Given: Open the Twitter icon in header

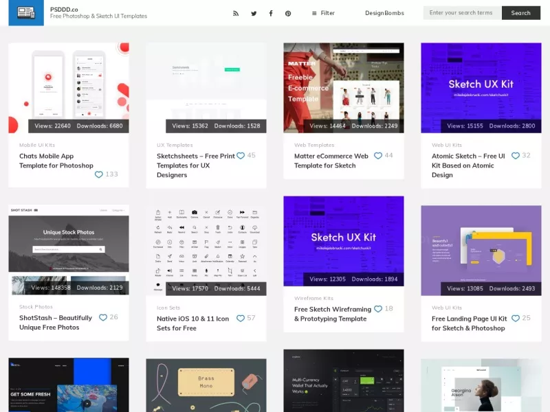Looking at the screenshot, I should [x=254, y=13].
